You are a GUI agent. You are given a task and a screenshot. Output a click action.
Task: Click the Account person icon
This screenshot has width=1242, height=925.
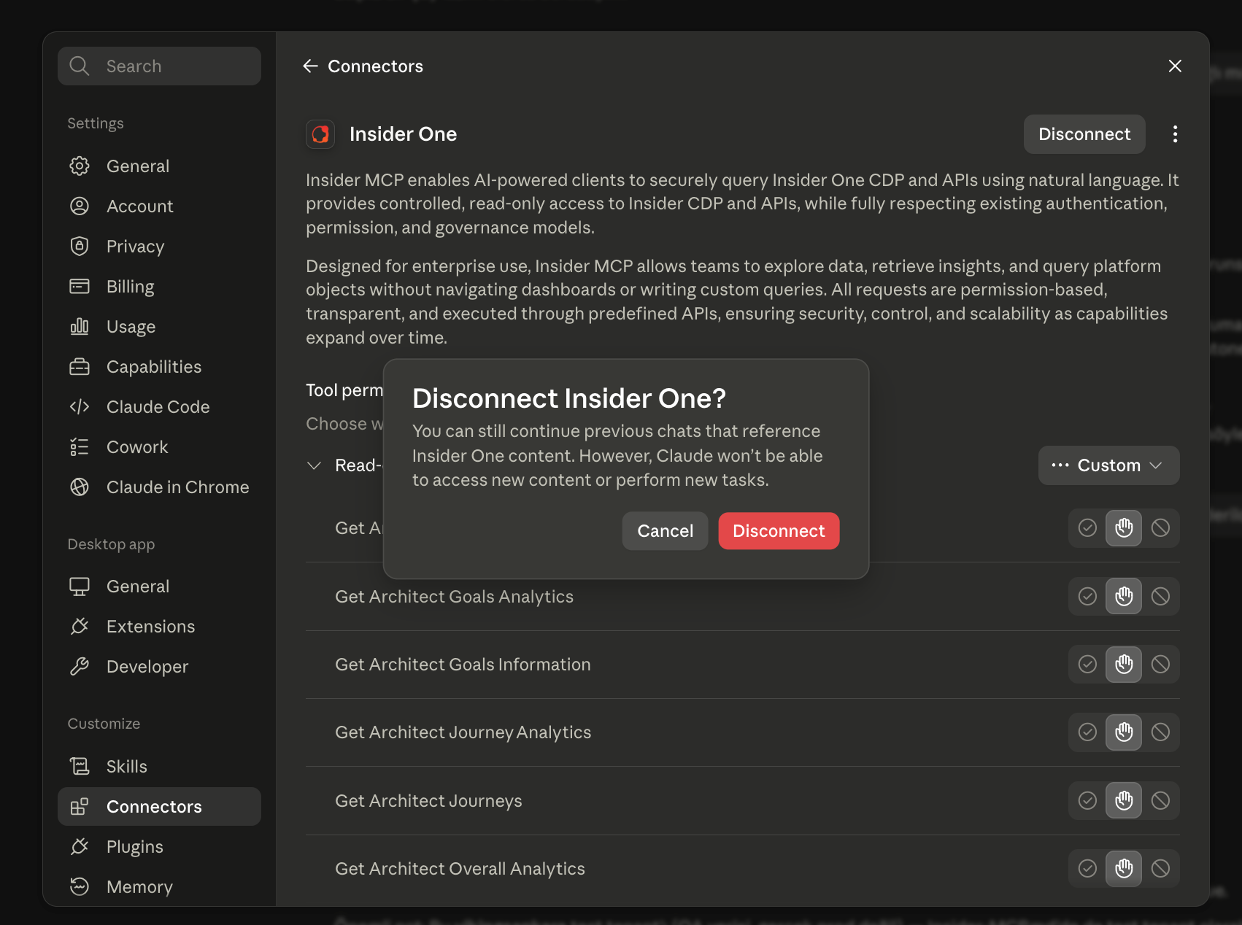coord(80,206)
